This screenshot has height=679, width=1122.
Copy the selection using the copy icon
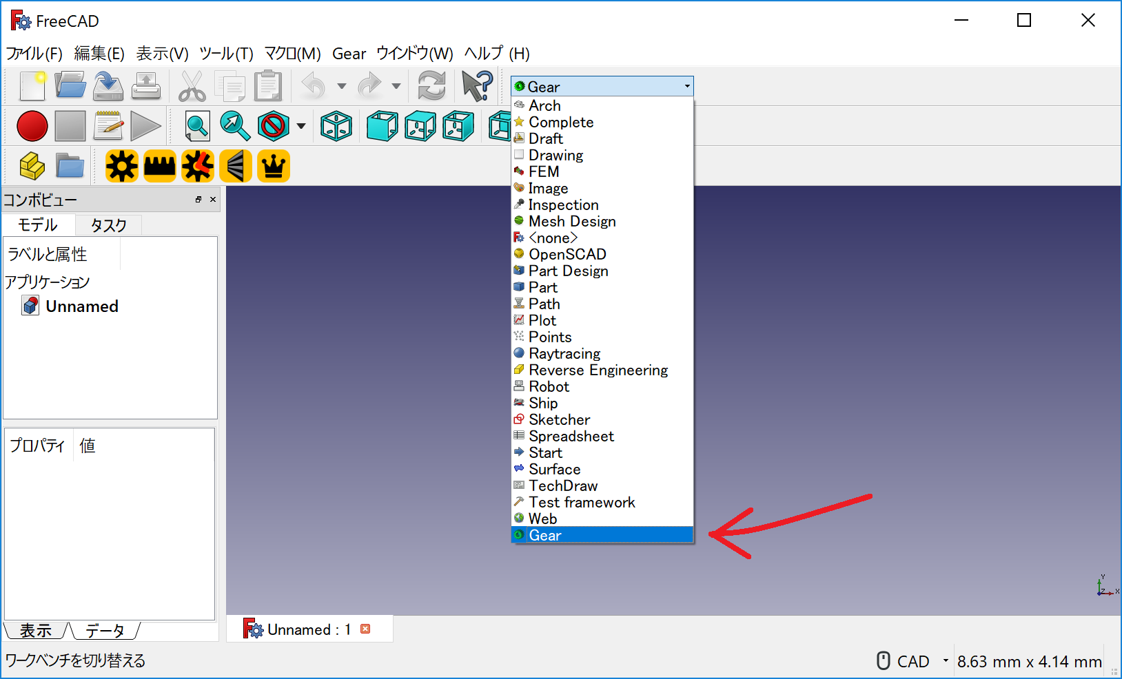[230, 86]
